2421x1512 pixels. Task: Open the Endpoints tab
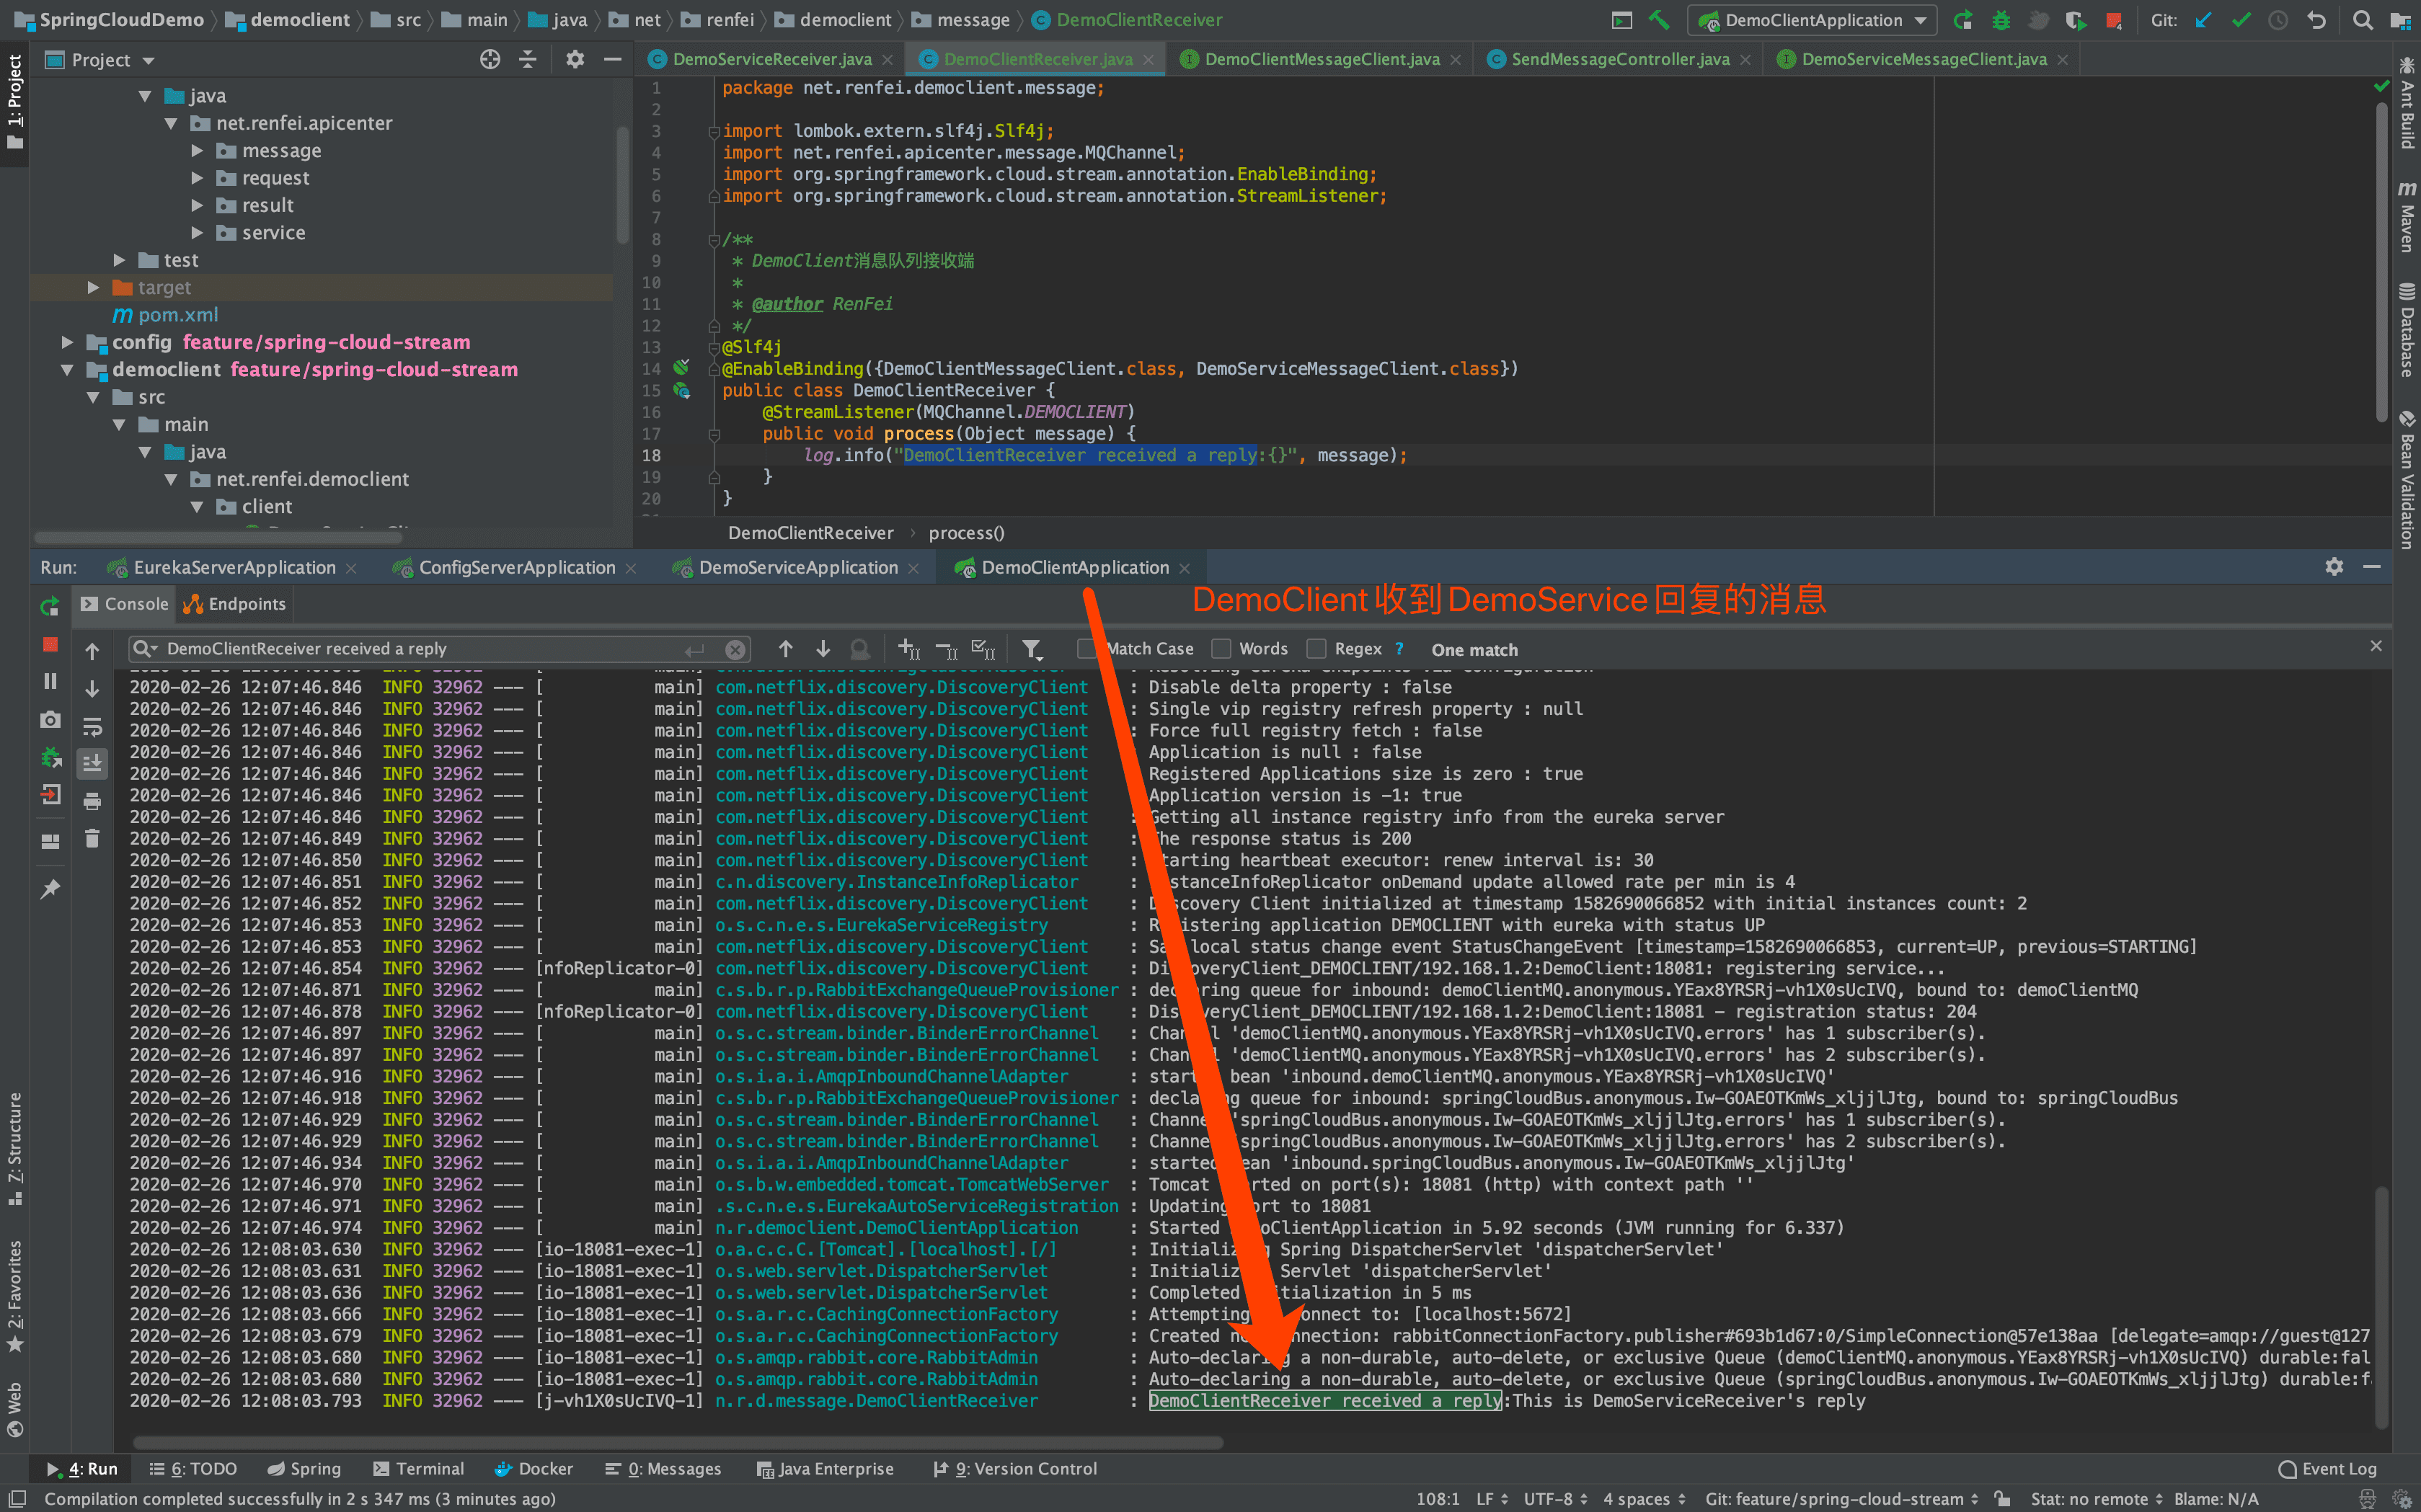pos(235,604)
